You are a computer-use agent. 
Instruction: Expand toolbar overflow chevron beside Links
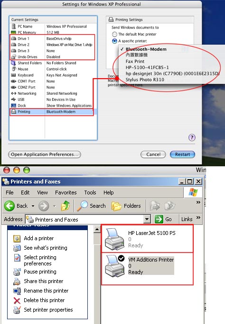click(x=198, y=217)
